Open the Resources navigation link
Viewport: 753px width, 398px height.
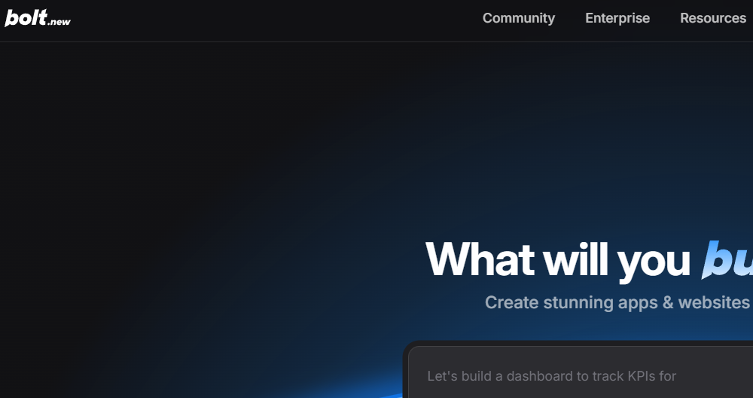(x=712, y=18)
